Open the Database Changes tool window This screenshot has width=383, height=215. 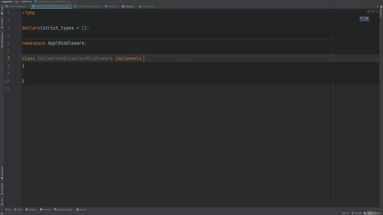coord(63,210)
